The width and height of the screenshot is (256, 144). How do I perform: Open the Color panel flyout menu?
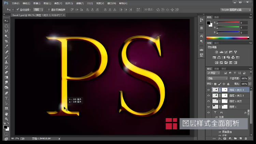[x=250, y=17]
